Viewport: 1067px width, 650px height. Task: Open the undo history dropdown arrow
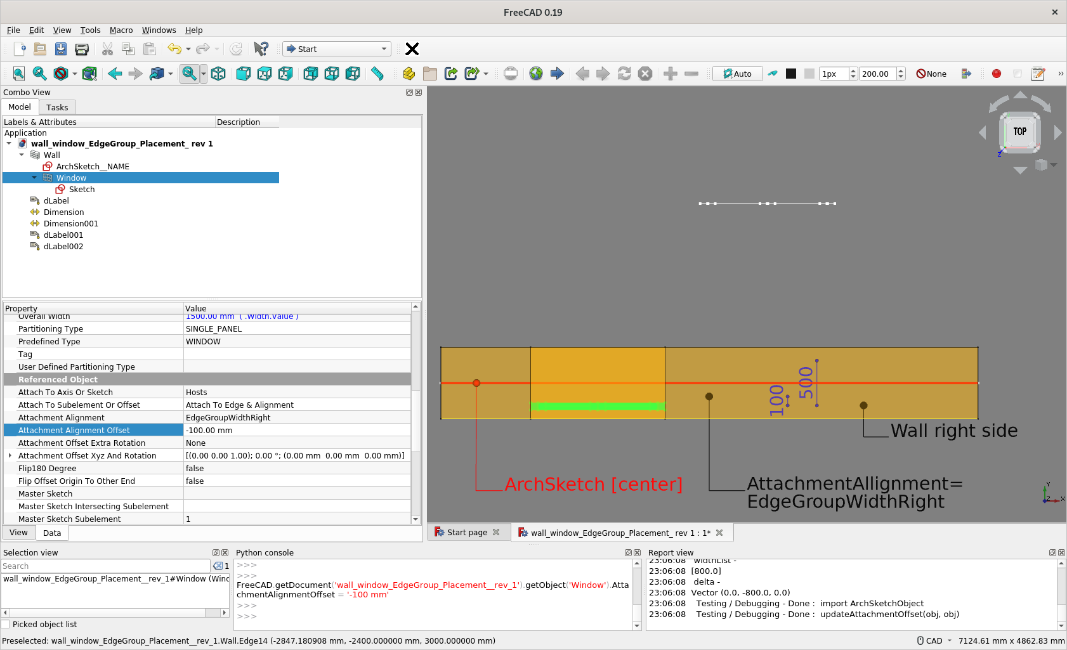coord(188,49)
